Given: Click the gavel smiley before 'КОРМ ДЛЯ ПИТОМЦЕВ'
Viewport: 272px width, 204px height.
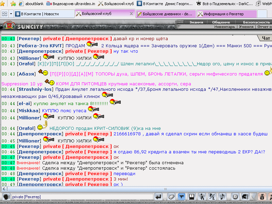Looking at the screenshot, I should pos(49,82).
